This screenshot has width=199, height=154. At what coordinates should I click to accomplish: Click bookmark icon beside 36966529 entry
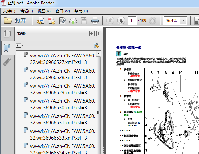pyautogui.click(x=25, y=85)
